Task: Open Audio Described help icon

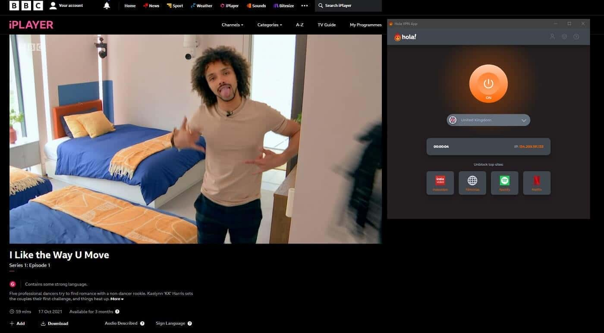Action: coord(142,324)
